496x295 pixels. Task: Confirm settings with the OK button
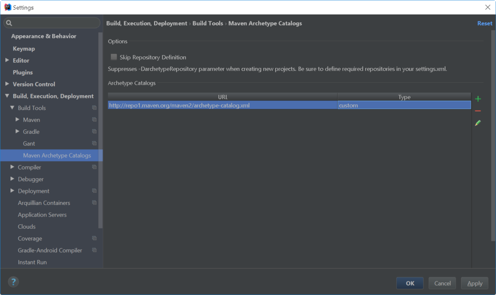(410, 283)
